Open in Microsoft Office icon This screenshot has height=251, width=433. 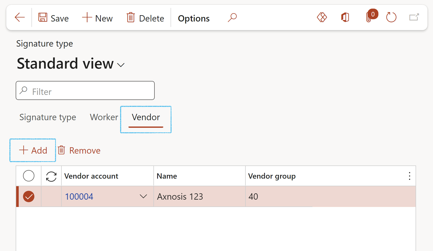click(345, 17)
